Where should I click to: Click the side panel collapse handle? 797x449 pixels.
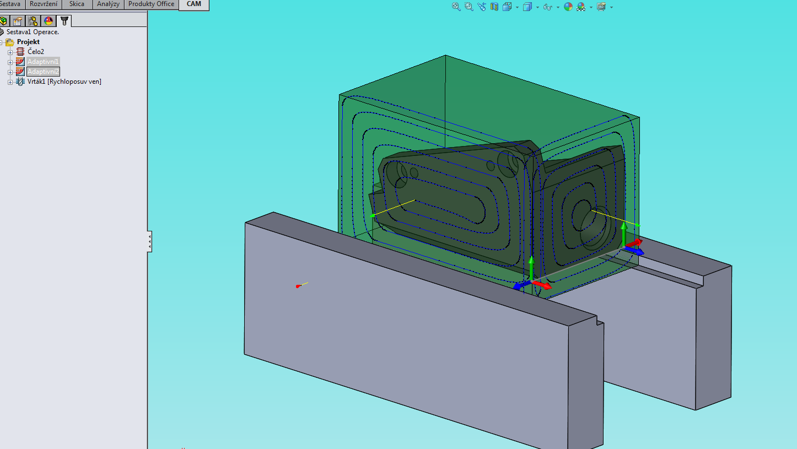[149, 241]
